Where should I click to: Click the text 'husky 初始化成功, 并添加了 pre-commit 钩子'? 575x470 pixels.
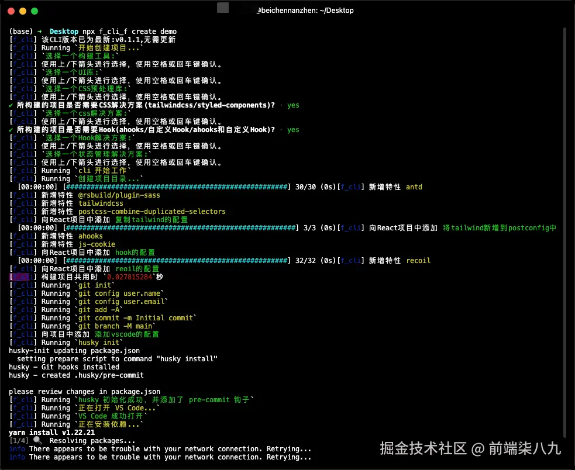click(164, 400)
